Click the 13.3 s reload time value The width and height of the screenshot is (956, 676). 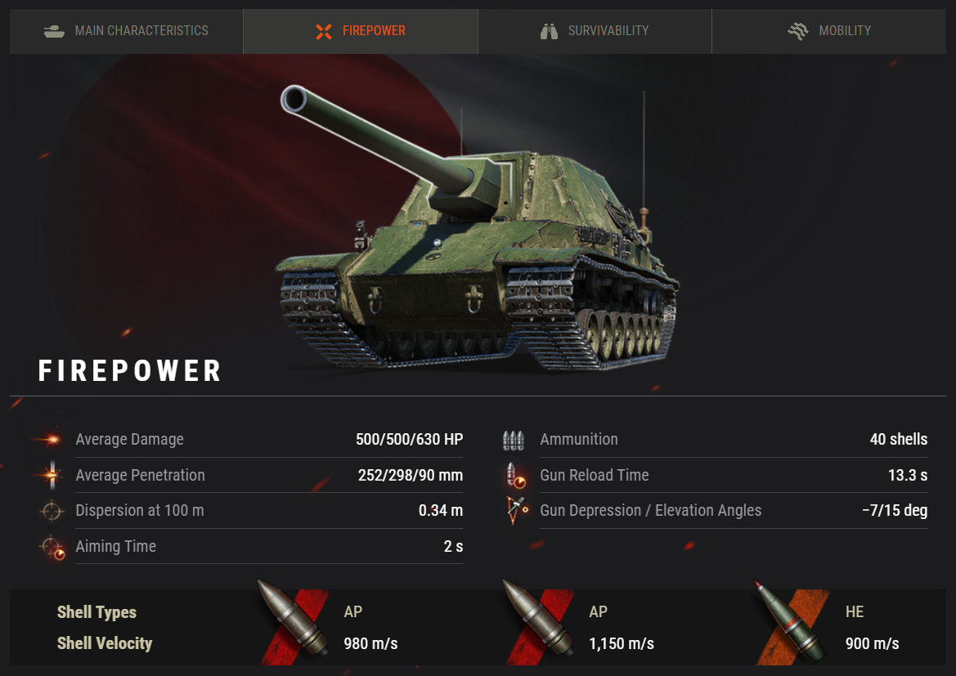907,476
